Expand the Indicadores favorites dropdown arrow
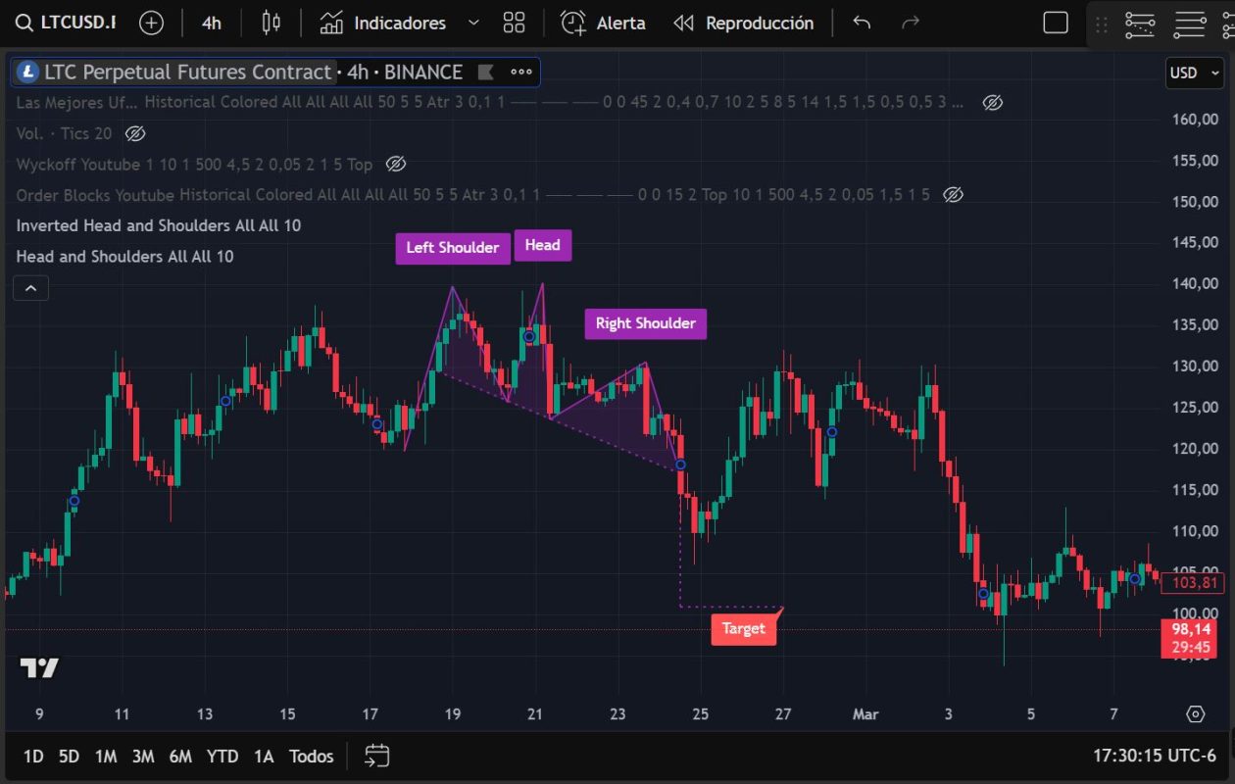This screenshot has height=784, width=1235. point(474,23)
